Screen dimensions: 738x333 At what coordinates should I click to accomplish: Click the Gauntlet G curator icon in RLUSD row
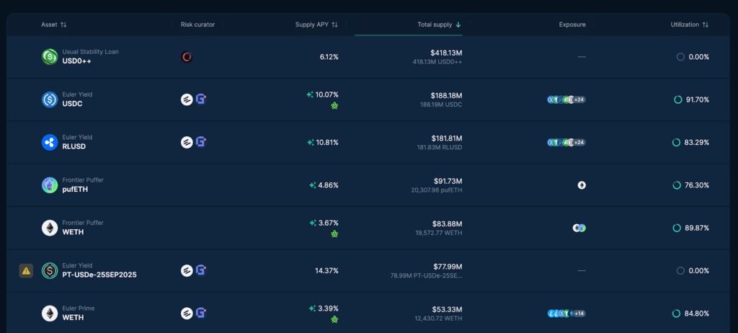click(201, 142)
